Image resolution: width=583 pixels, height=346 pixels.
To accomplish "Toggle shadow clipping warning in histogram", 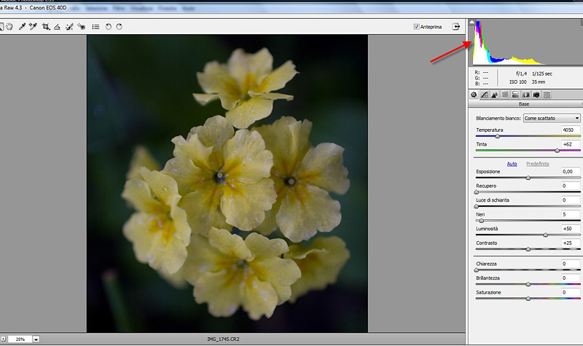I will (x=472, y=23).
